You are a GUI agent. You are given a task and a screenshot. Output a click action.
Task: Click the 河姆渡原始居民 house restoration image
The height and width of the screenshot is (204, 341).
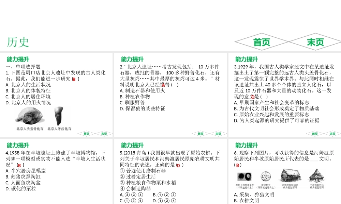(x=290, y=176)
